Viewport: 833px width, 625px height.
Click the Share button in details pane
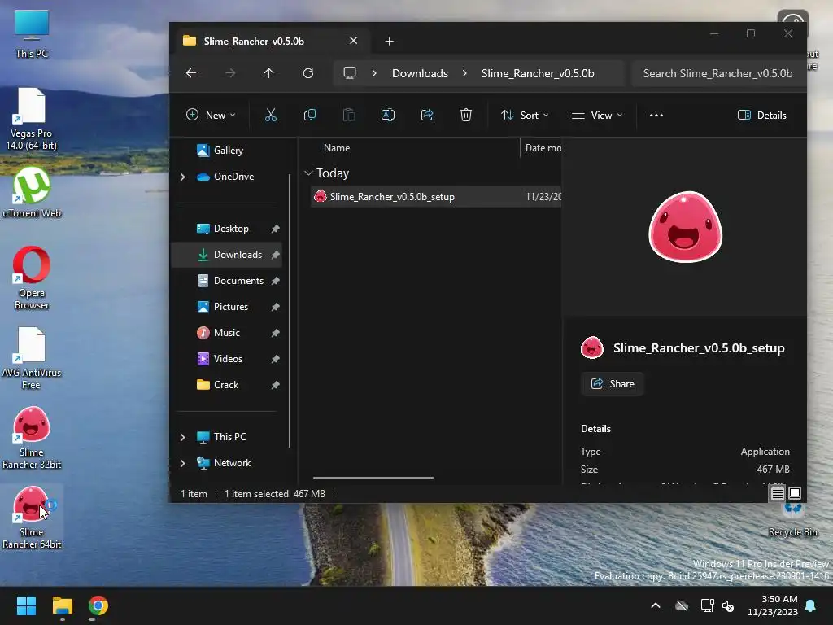click(x=613, y=384)
